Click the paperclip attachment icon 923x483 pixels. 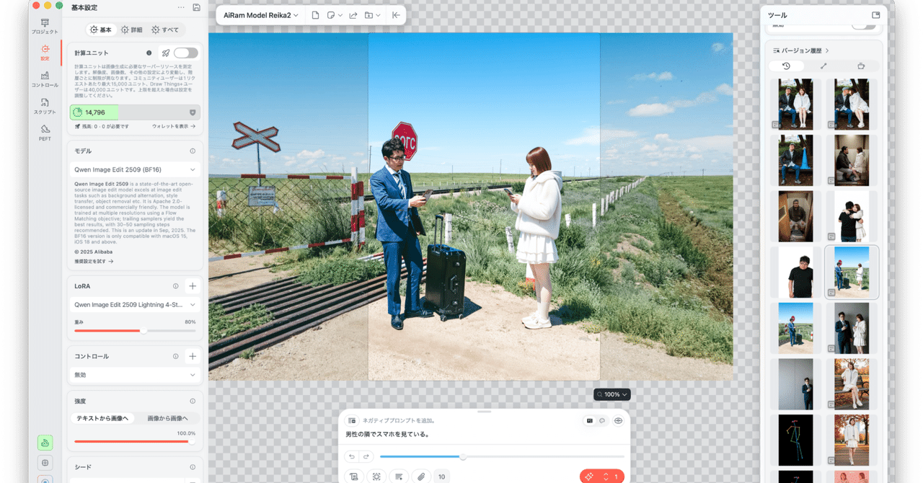pyautogui.click(x=420, y=477)
